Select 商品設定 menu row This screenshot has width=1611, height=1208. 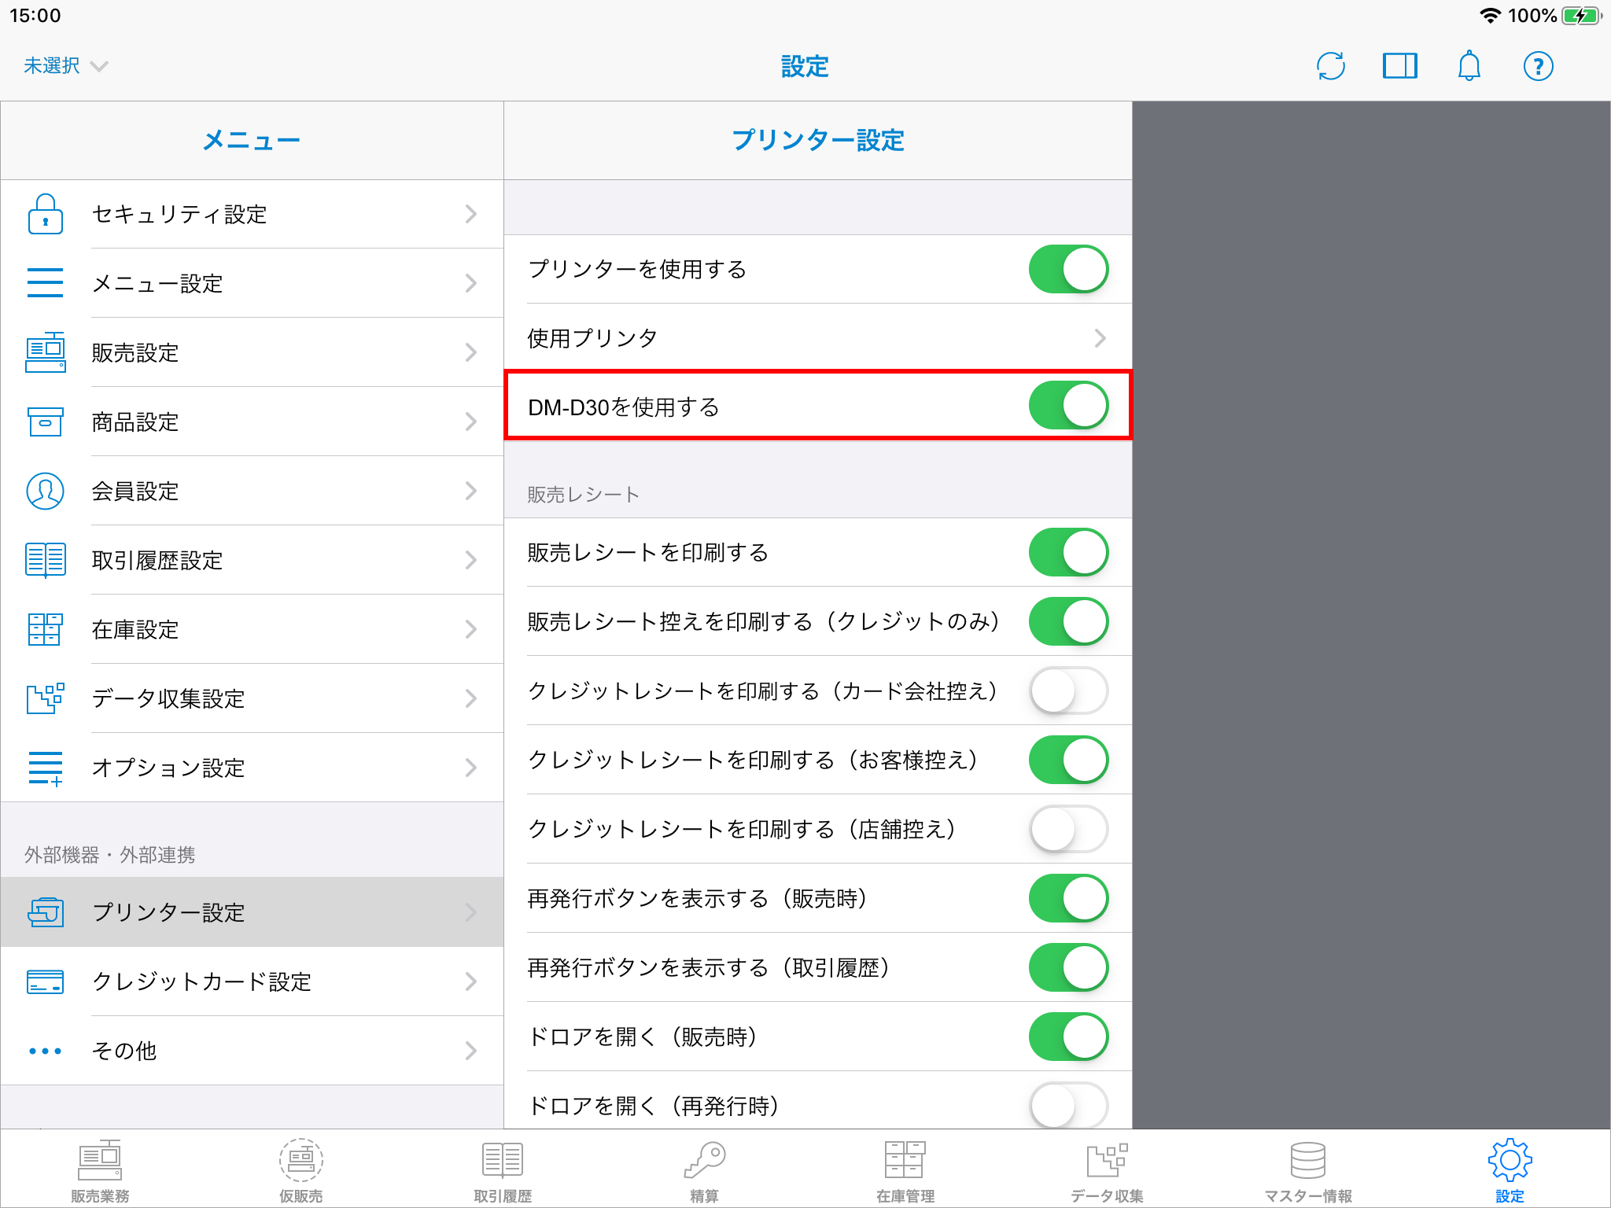point(252,422)
